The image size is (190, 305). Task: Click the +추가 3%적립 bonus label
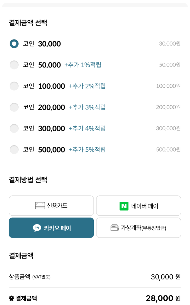tap(87, 107)
